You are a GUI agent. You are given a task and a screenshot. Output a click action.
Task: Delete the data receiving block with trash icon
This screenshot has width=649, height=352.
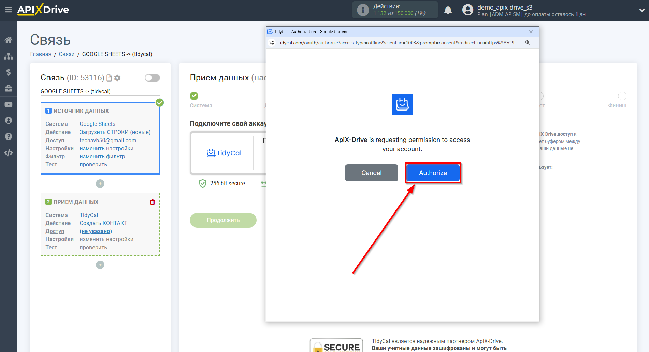point(153,202)
